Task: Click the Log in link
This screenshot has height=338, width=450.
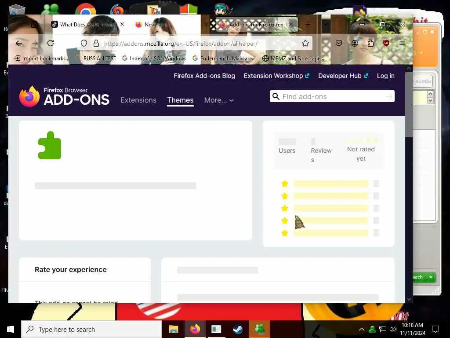Action: click(x=385, y=76)
